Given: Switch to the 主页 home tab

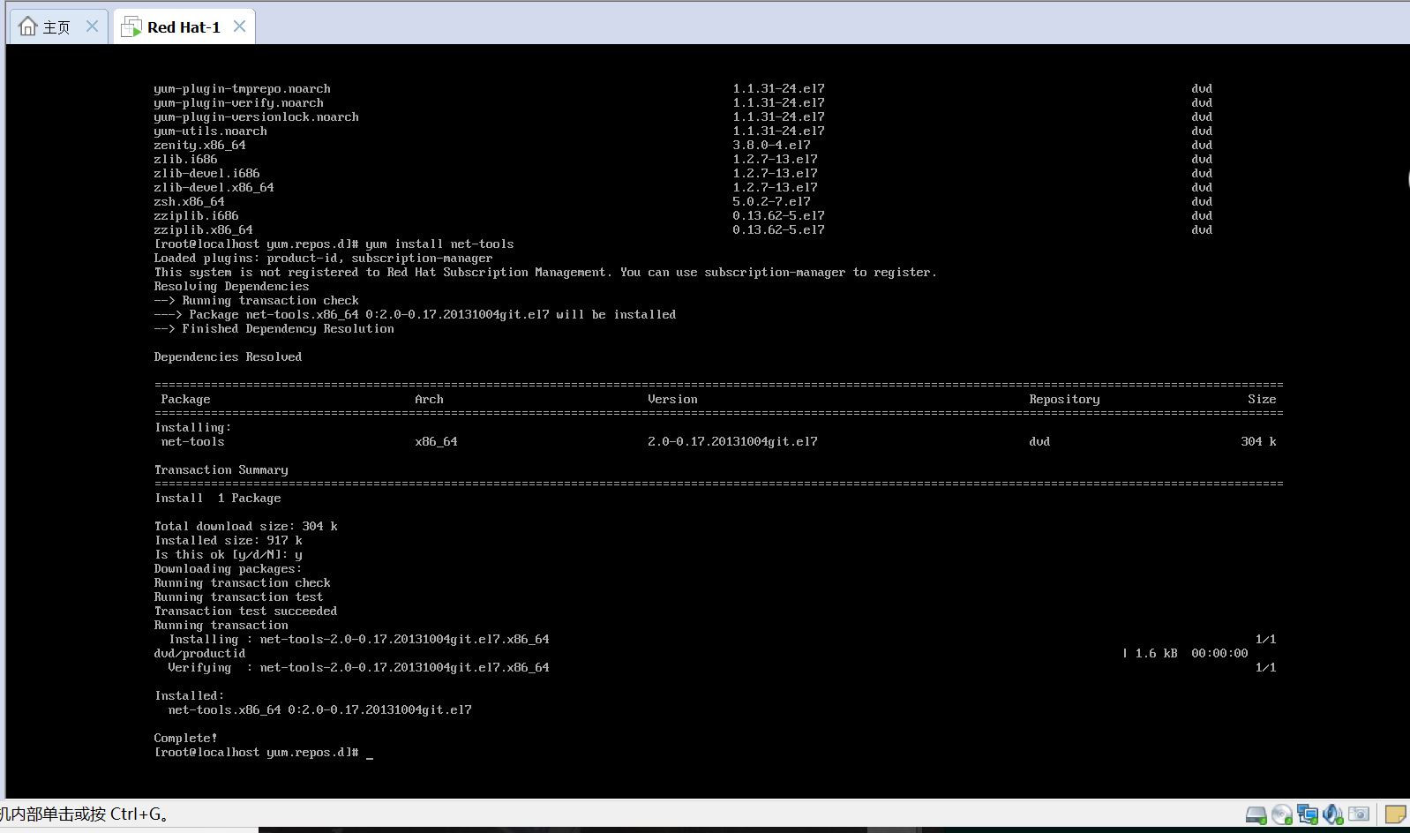Looking at the screenshot, I should tap(56, 27).
